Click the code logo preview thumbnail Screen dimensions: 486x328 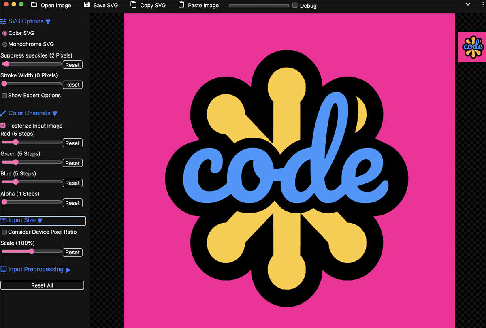472,47
